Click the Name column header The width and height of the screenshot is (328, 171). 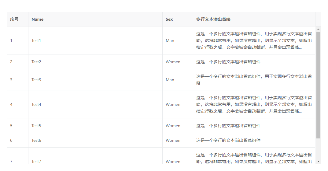pyautogui.click(x=95, y=19)
